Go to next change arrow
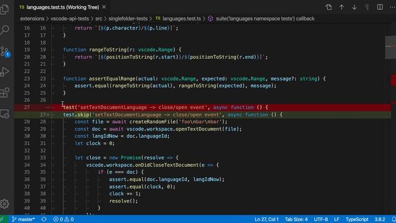Screen dimensions: 396x223 354,7
